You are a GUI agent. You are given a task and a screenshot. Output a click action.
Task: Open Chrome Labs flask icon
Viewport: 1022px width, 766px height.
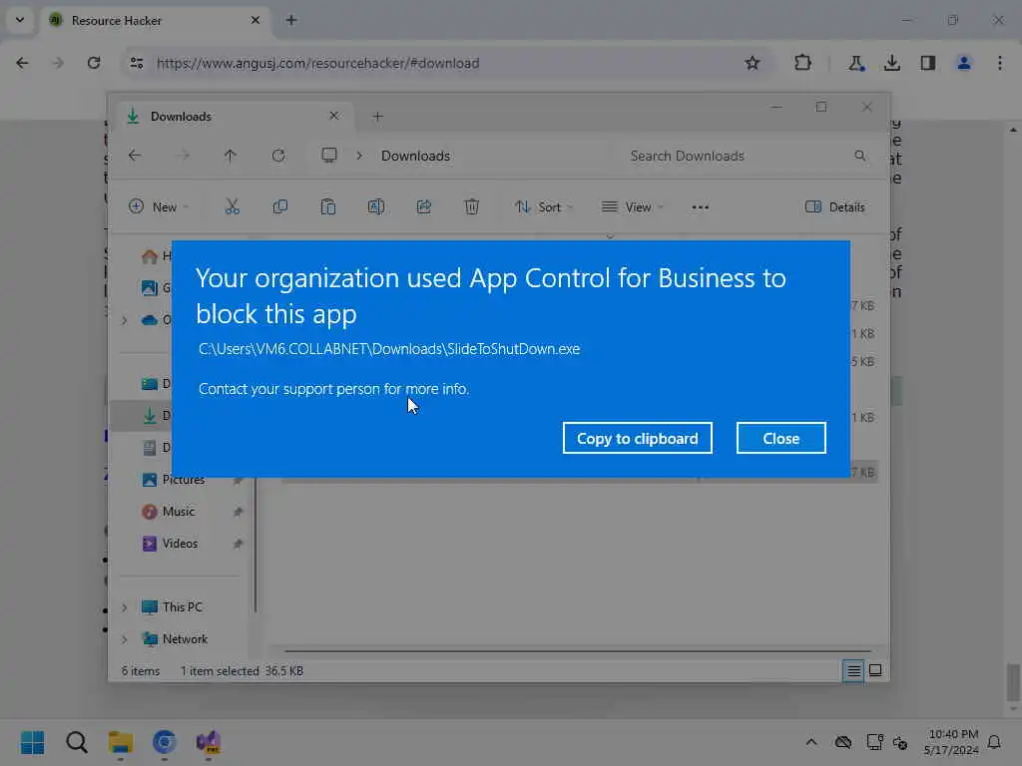[855, 63]
